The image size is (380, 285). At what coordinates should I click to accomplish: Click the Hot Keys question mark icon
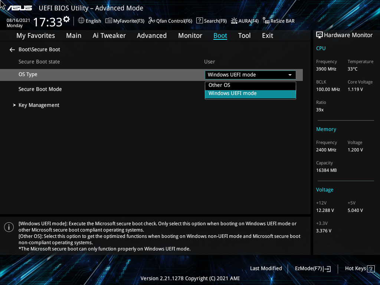371,269
